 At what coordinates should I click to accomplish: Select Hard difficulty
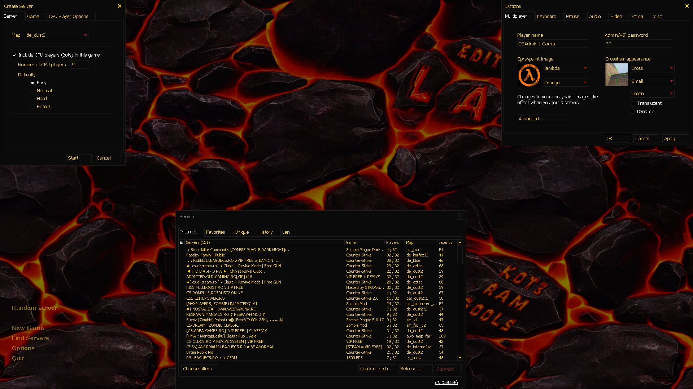point(32,99)
